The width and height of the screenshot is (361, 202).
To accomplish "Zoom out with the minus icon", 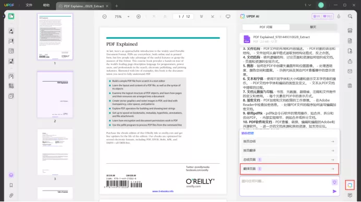I will tap(104, 17).
